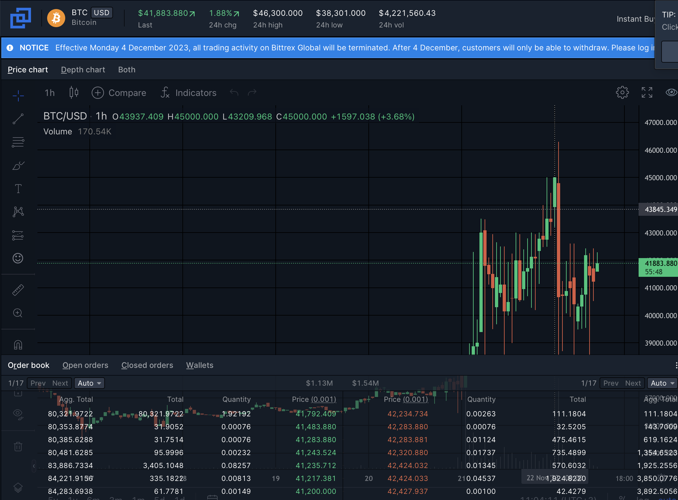Screen dimensions: 678x500
Task: Select the Both chart view tab
Action: pos(127,70)
